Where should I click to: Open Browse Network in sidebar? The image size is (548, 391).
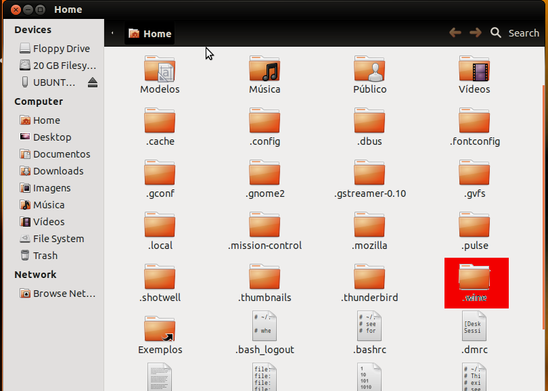[x=58, y=294]
